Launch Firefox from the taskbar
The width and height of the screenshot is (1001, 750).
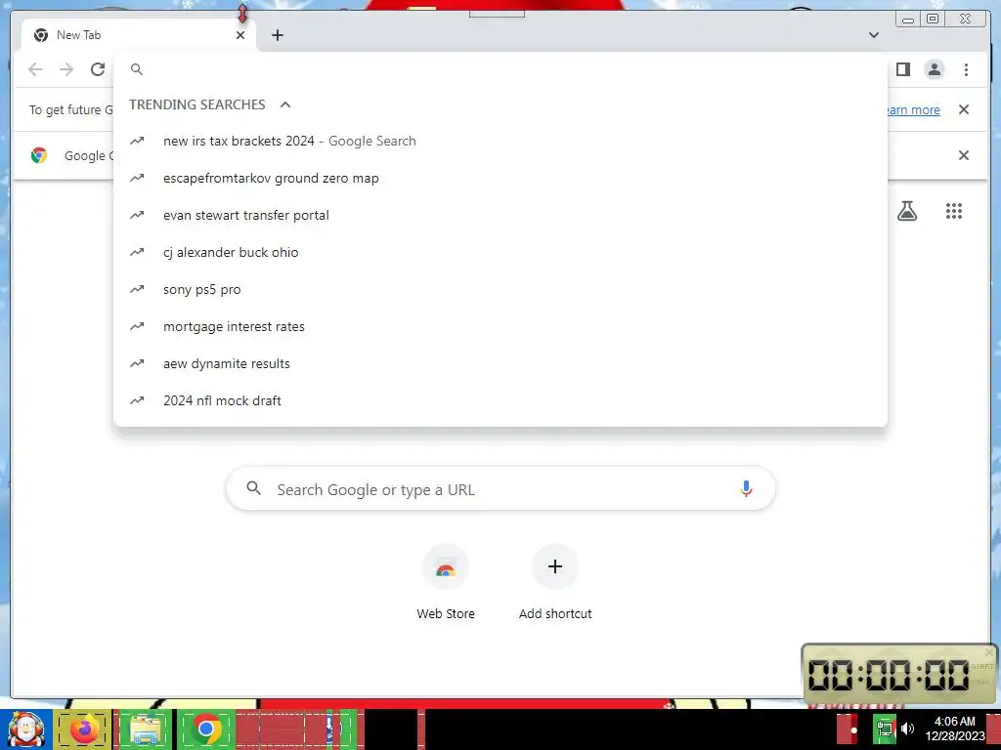point(83,729)
